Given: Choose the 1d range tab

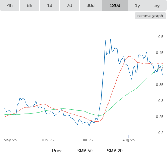Looking at the screenshot, I should [50, 5].
